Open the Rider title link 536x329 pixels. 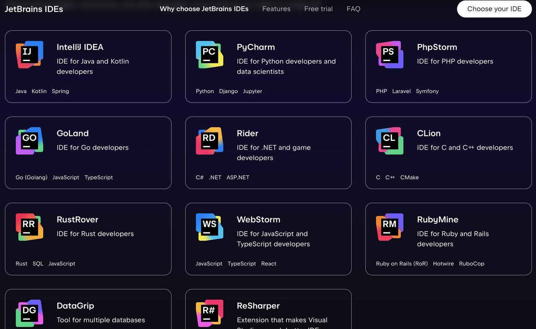pyautogui.click(x=247, y=133)
